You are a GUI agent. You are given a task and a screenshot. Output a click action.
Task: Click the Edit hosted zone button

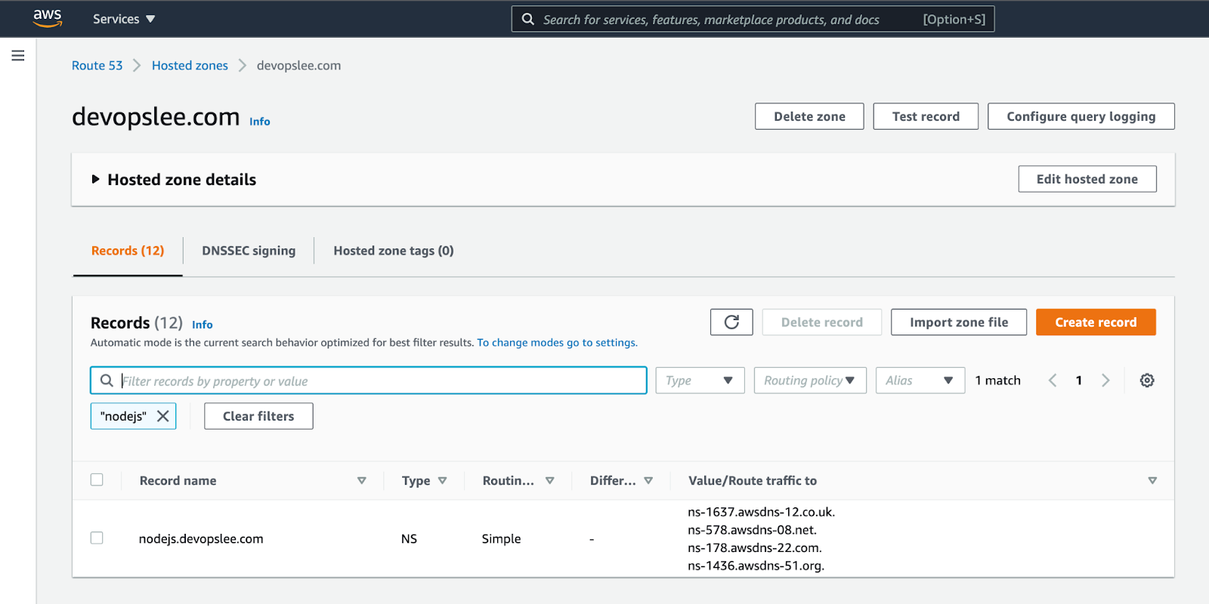pyautogui.click(x=1087, y=179)
